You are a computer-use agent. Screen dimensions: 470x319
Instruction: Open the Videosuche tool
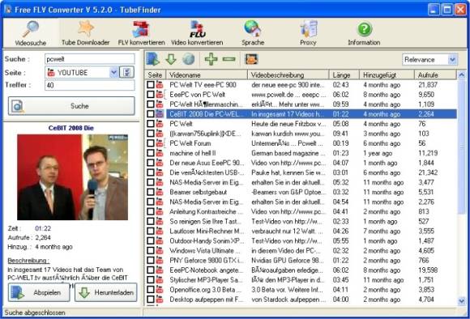click(31, 33)
